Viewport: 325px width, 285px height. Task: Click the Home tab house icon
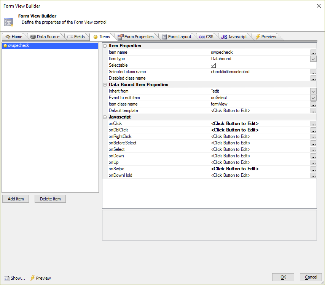(8, 37)
